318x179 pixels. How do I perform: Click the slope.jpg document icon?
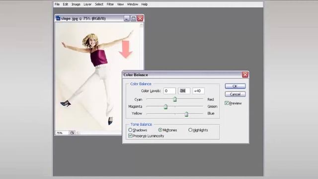tap(58, 18)
